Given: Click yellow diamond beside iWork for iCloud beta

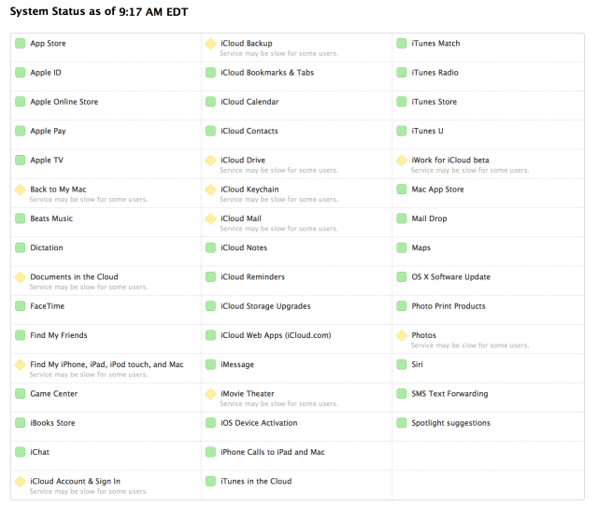Looking at the screenshot, I should point(402,160).
